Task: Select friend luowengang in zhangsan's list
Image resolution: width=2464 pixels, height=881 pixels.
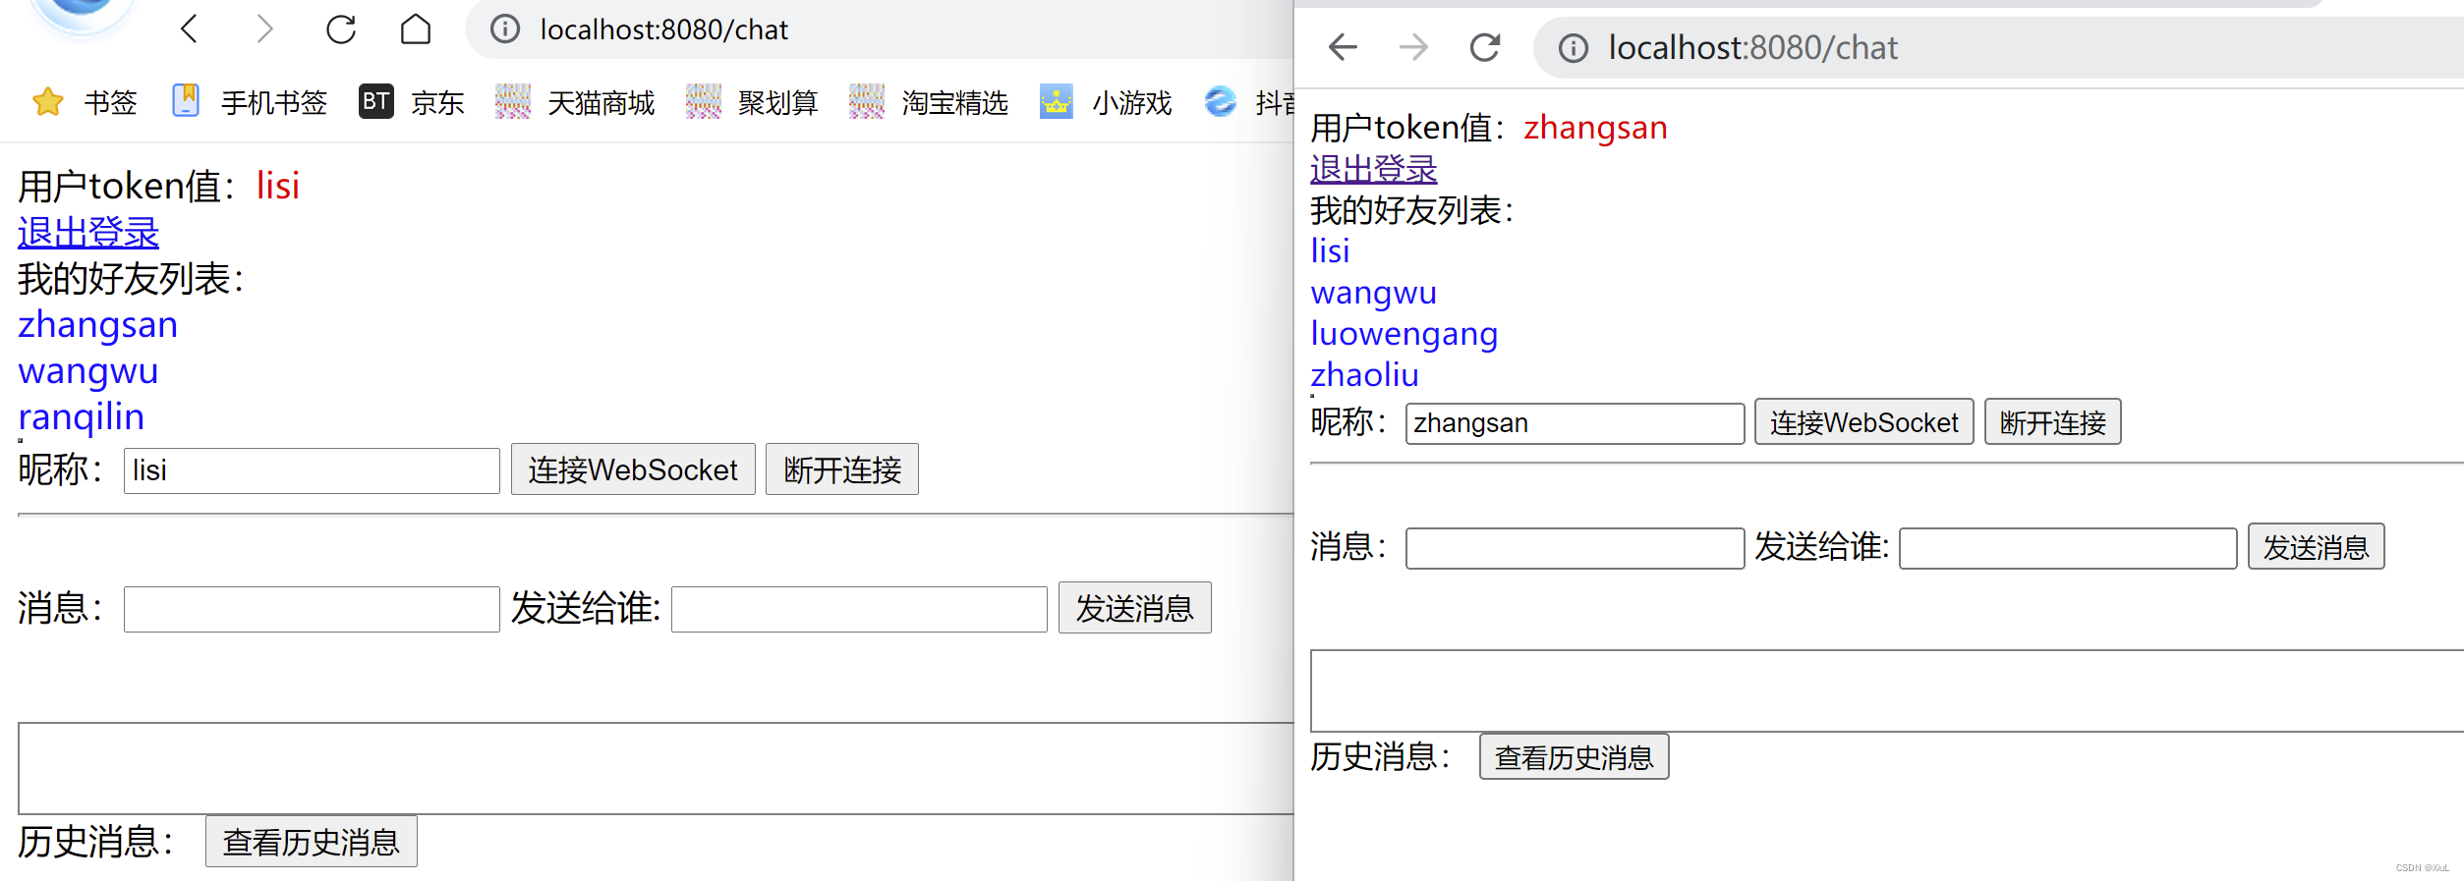Action: 1404,334
